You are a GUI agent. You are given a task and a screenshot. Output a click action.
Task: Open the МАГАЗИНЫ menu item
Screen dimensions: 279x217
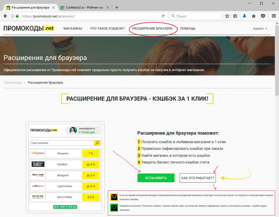pyautogui.click(x=73, y=28)
